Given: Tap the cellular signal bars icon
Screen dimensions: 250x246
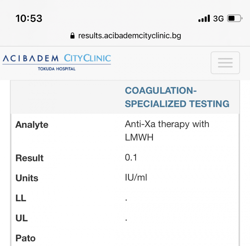Looking at the screenshot, I should (204, 19).
